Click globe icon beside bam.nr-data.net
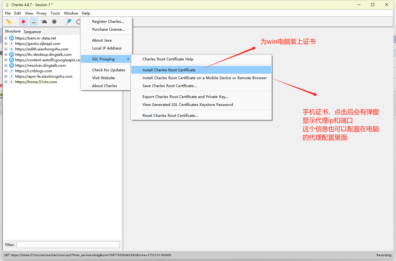 click(12, 38)
